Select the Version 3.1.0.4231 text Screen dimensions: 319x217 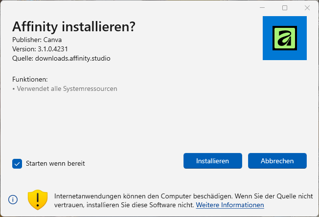40,49
